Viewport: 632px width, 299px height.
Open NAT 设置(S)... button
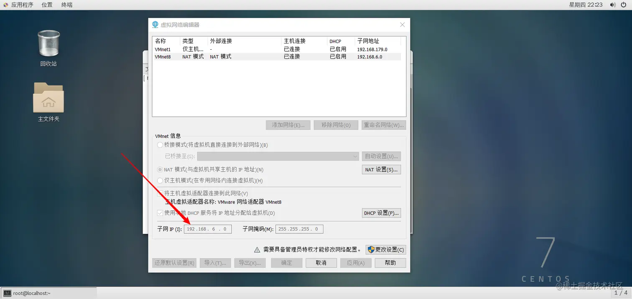coord(381,170)
